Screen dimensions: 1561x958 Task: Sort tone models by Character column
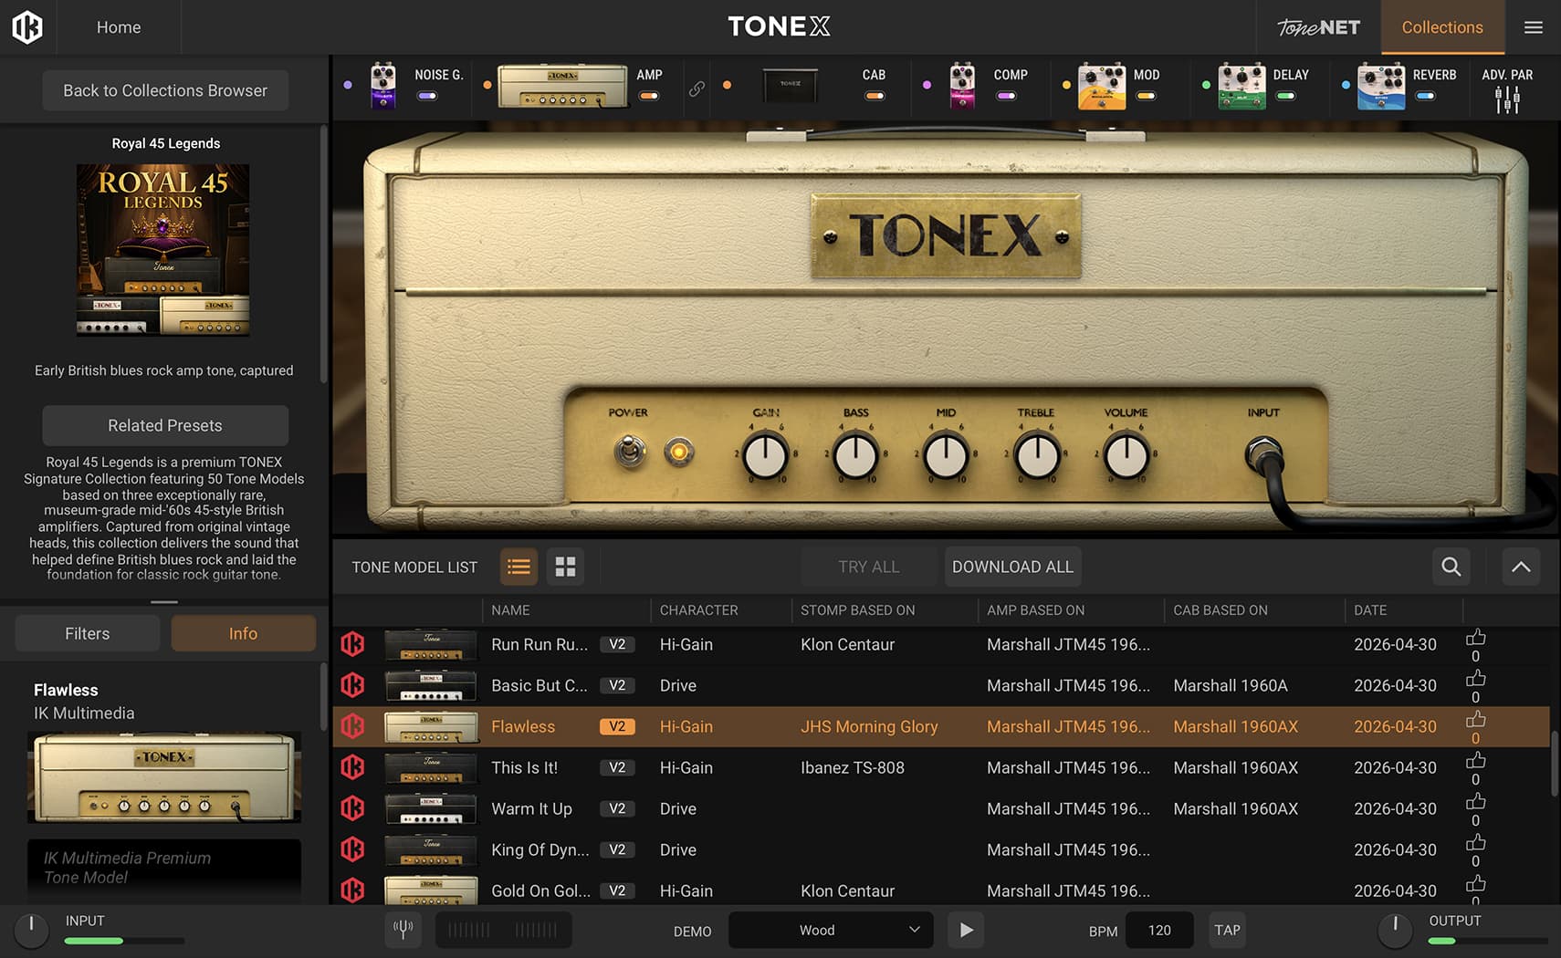[699, 610]
